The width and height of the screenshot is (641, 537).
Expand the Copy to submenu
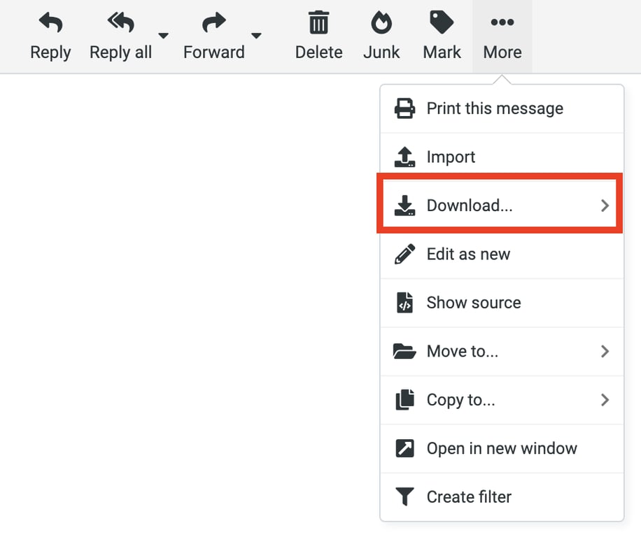(603, 400)
